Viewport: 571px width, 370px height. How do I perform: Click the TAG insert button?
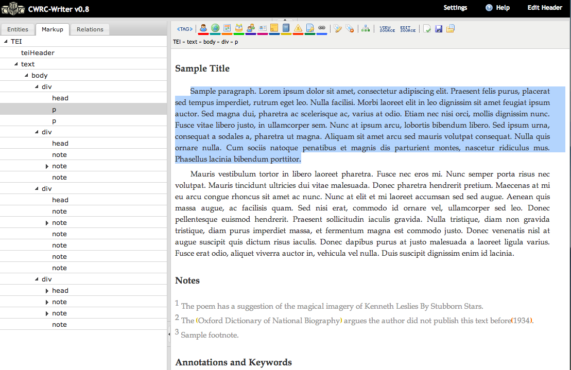click(185, 29)
